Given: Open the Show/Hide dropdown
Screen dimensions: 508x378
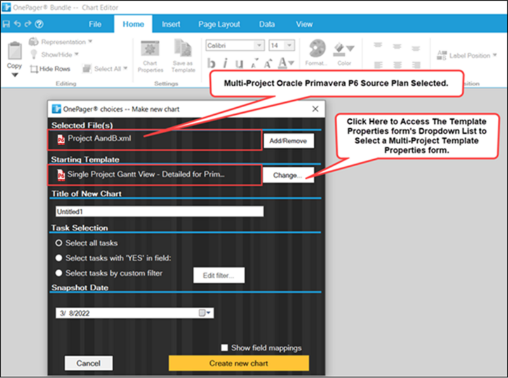Looking at the screenshot, I should 54,55.
